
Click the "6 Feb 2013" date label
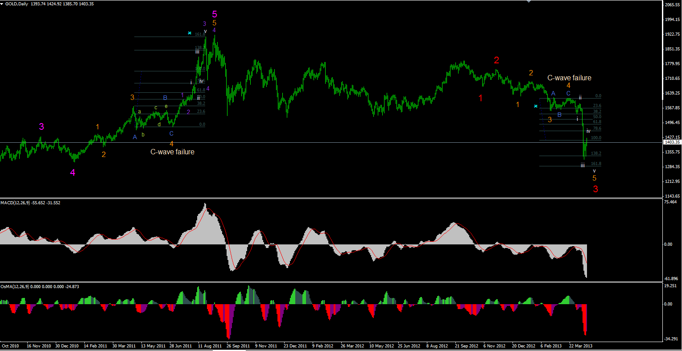pyautogui.click(x=551, y=346)
